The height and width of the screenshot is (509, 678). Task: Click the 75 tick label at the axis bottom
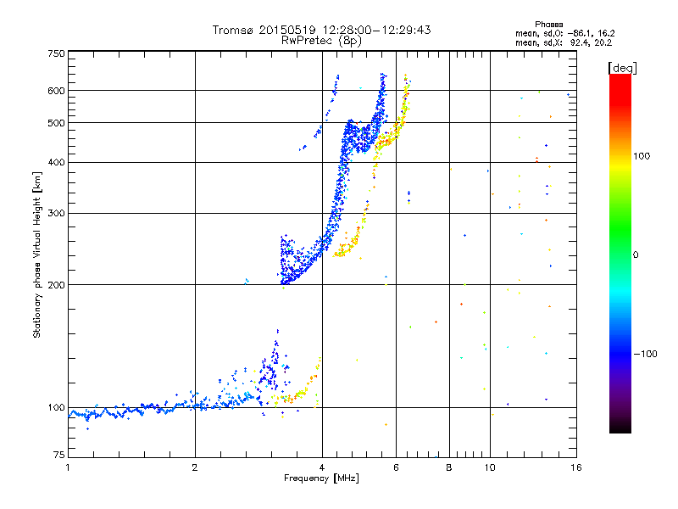point(59,455)
